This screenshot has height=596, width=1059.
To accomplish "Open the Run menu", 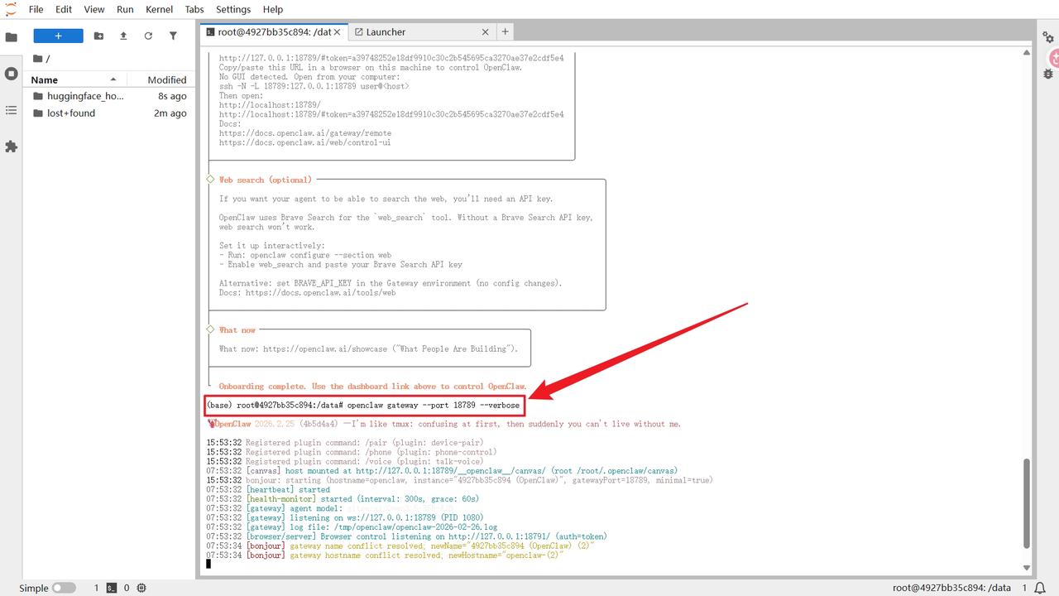I will [x=125, y=9].
